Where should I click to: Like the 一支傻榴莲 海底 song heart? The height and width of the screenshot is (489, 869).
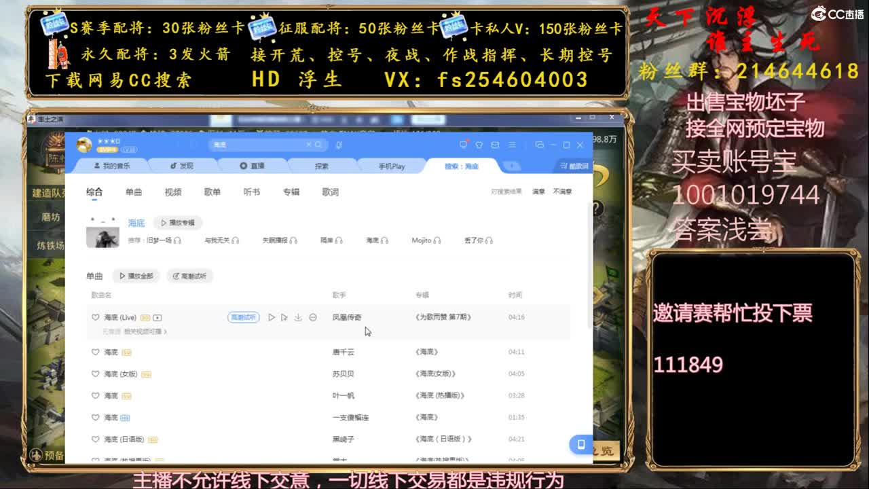pyautogui.click(x=95, y=417)
